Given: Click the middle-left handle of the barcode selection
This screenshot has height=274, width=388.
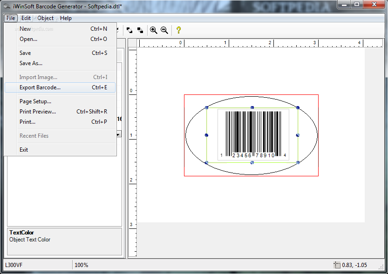Looking at the screenshot, I should point(207,135).
